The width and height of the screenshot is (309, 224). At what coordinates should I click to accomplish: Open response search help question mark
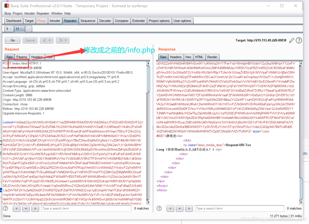pyautogui.click(x=159, y=209)
